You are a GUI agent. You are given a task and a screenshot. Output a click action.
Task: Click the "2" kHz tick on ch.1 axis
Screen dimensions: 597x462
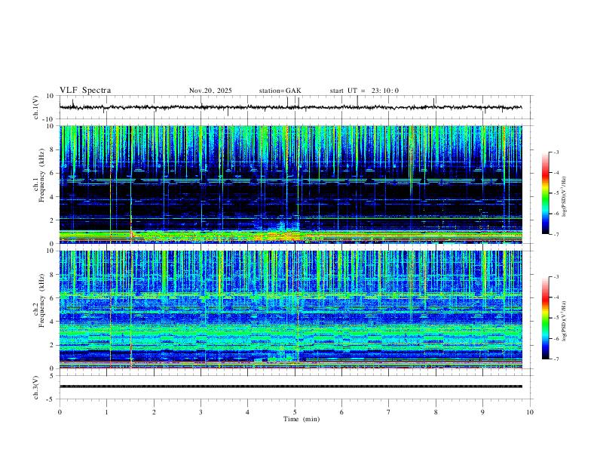point(53,220)
